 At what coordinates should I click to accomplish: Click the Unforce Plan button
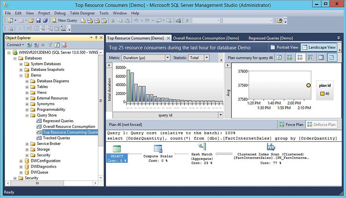click(x=321, y=125)
